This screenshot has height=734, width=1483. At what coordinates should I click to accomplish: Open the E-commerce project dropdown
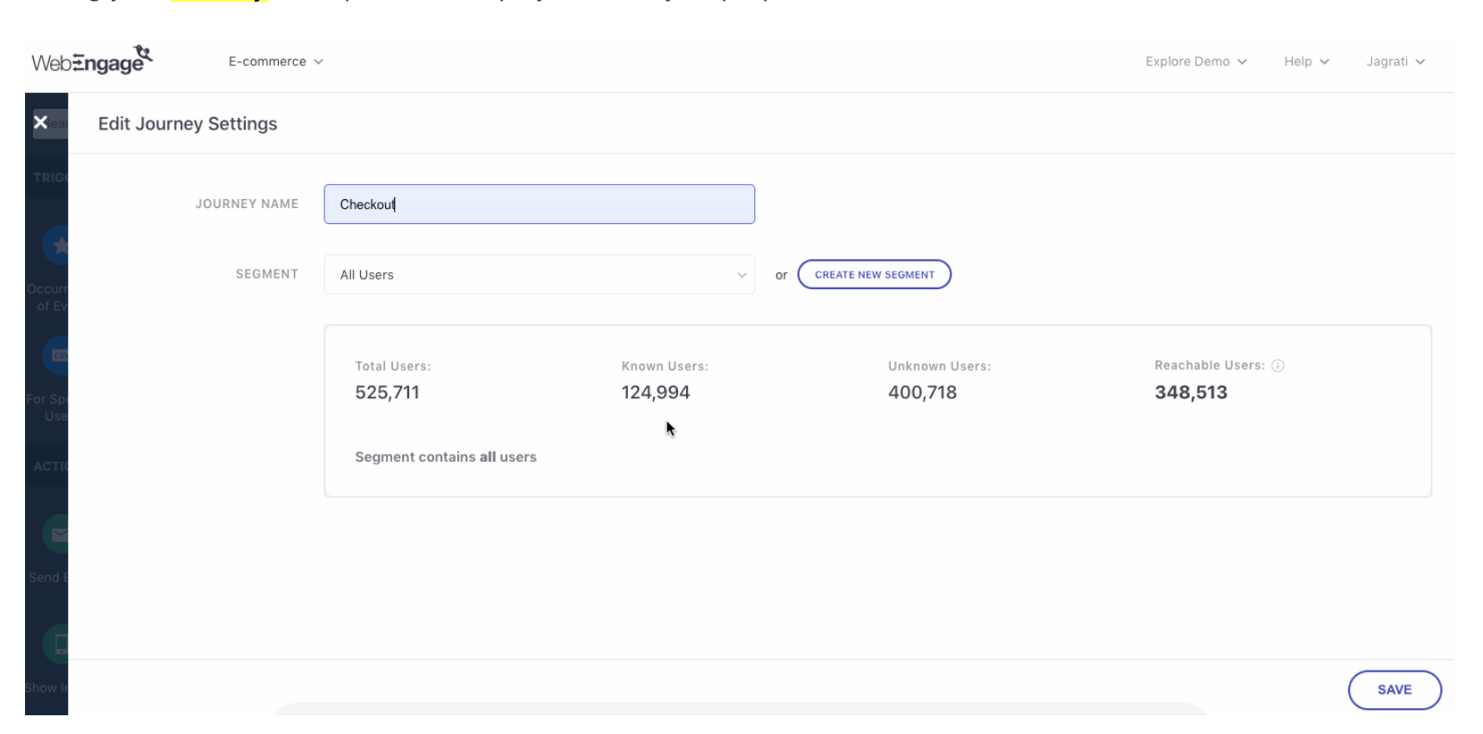click(275, 62)
